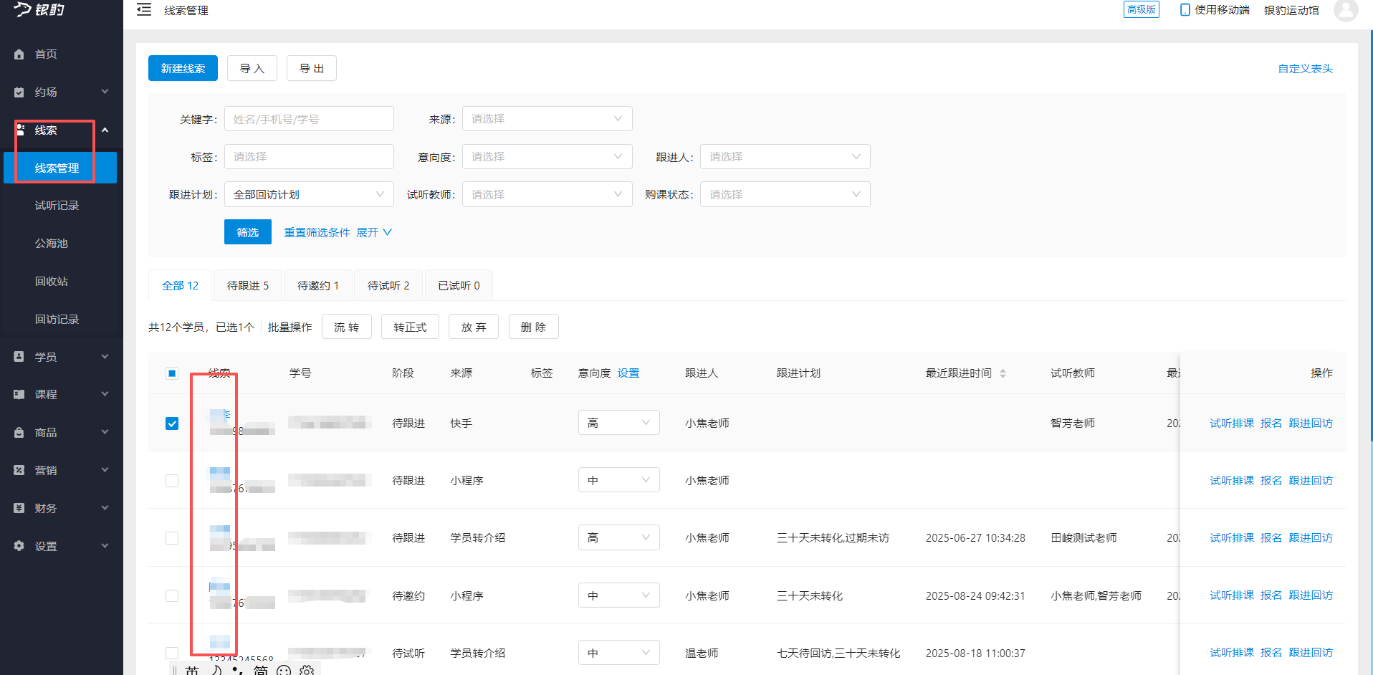
Task: Open the 首页 home icon in sidebar
Action: pos(18,54)
